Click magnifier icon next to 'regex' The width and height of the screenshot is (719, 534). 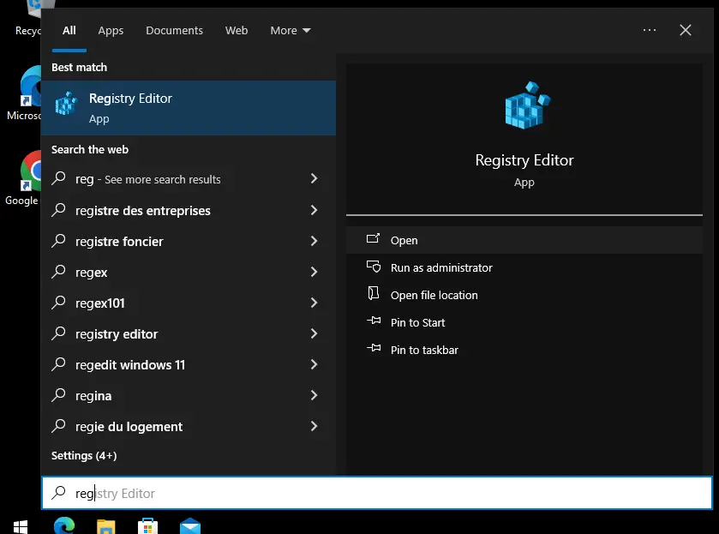point(58,271)
